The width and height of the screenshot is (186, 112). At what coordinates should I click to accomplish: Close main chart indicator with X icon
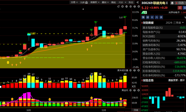139,6
